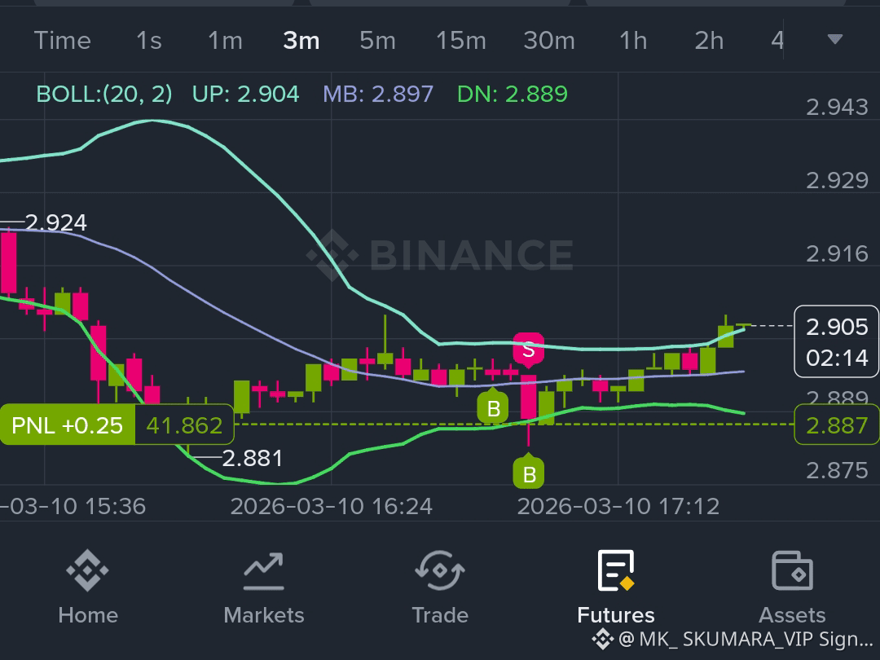Tap the Trade label in navigation
880x660 pixels.
pos(440,615)
